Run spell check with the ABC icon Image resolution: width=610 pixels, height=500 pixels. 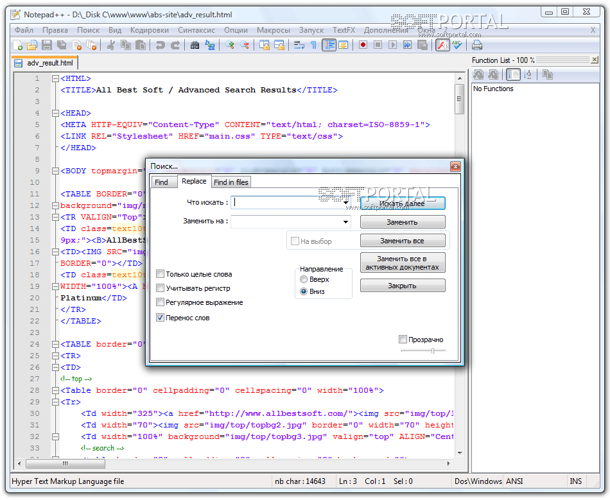pos(457,45)
